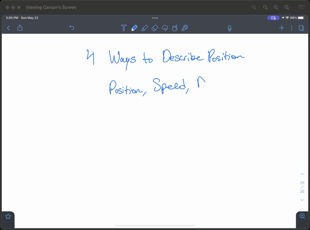Click the Viewing Carson's Screen title
Screen dimensions: 310x230
pyautogui.click(x=51, y=7)
